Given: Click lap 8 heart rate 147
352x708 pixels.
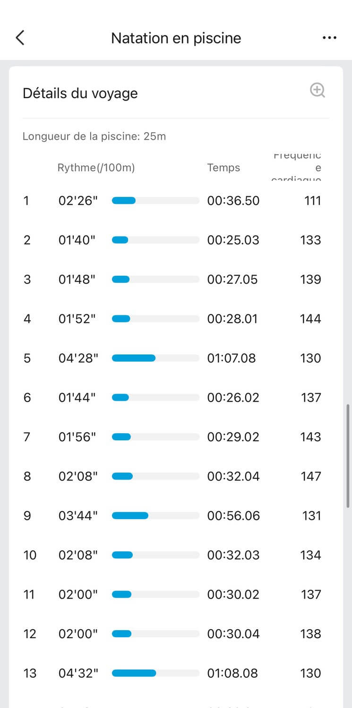Looking at the screenshot, I should [310, 476].
